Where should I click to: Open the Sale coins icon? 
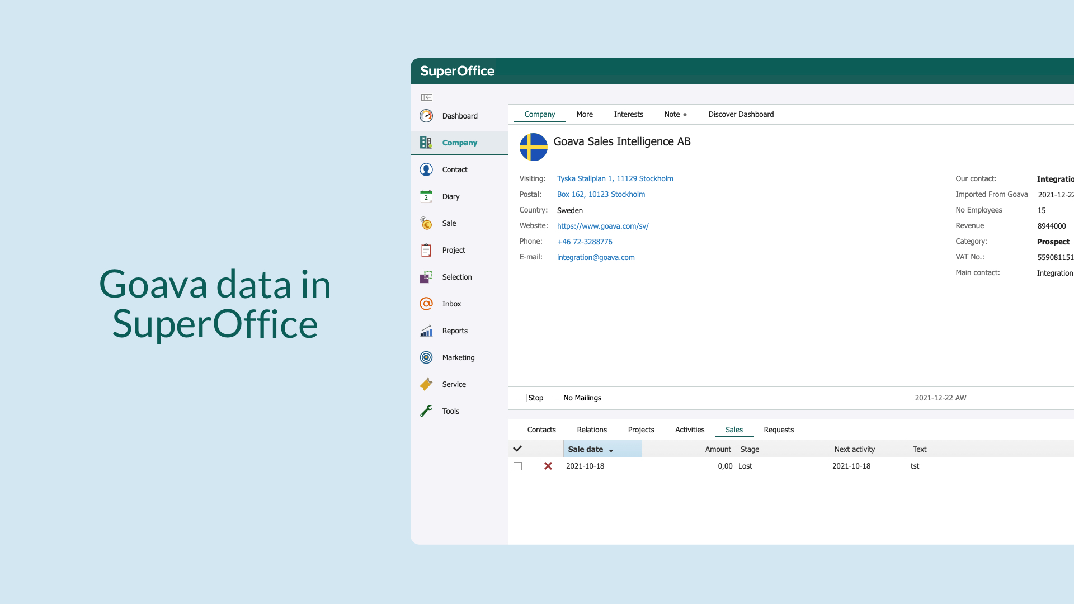coord(426,223)
